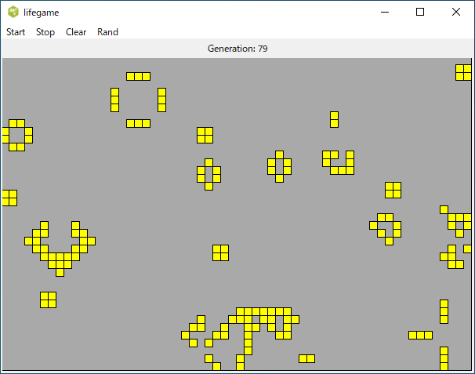The width and height of the screenshot is (475, 374).
Task: Click the isolated 2x2 block near bottom-left
Action: point(48,300)
